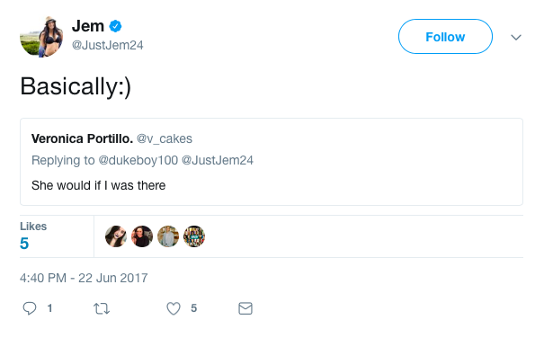Open Jem's profile picture avatar
The image size is (544, 338).
[x=41, y=37]
